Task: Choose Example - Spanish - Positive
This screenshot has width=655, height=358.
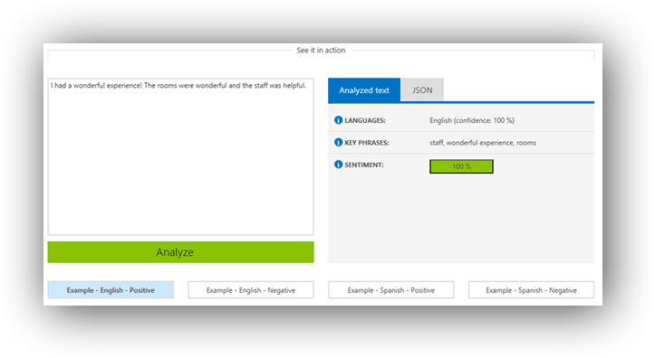Action: coord(391,290)
